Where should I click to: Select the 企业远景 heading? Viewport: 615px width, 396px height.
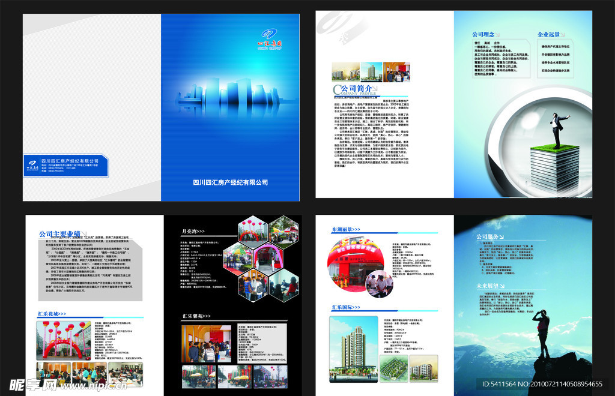click(548, 34)
